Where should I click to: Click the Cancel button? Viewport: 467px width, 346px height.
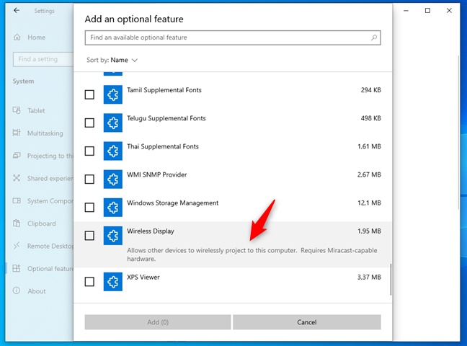[x=307, y=322]
